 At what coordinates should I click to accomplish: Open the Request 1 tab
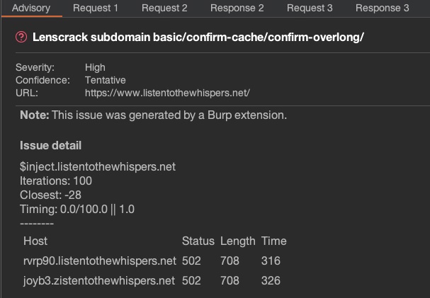click(96, 8)
